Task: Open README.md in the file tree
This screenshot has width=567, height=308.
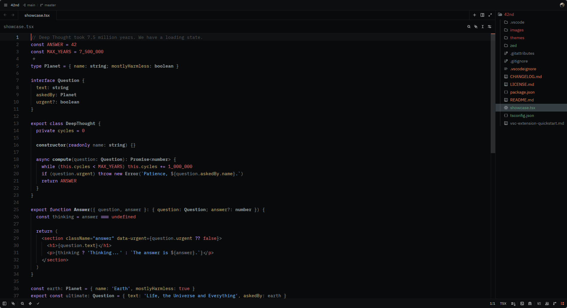Action: pyautogui.click(x=531, y=100)
